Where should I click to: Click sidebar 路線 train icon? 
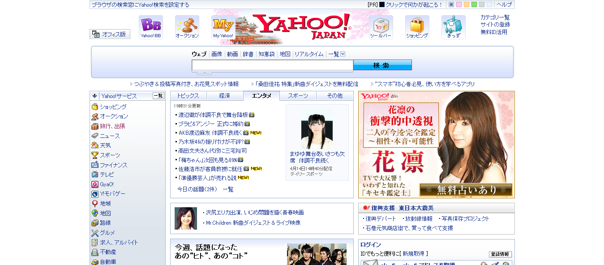pyautogui.click(x=95, y=223)
